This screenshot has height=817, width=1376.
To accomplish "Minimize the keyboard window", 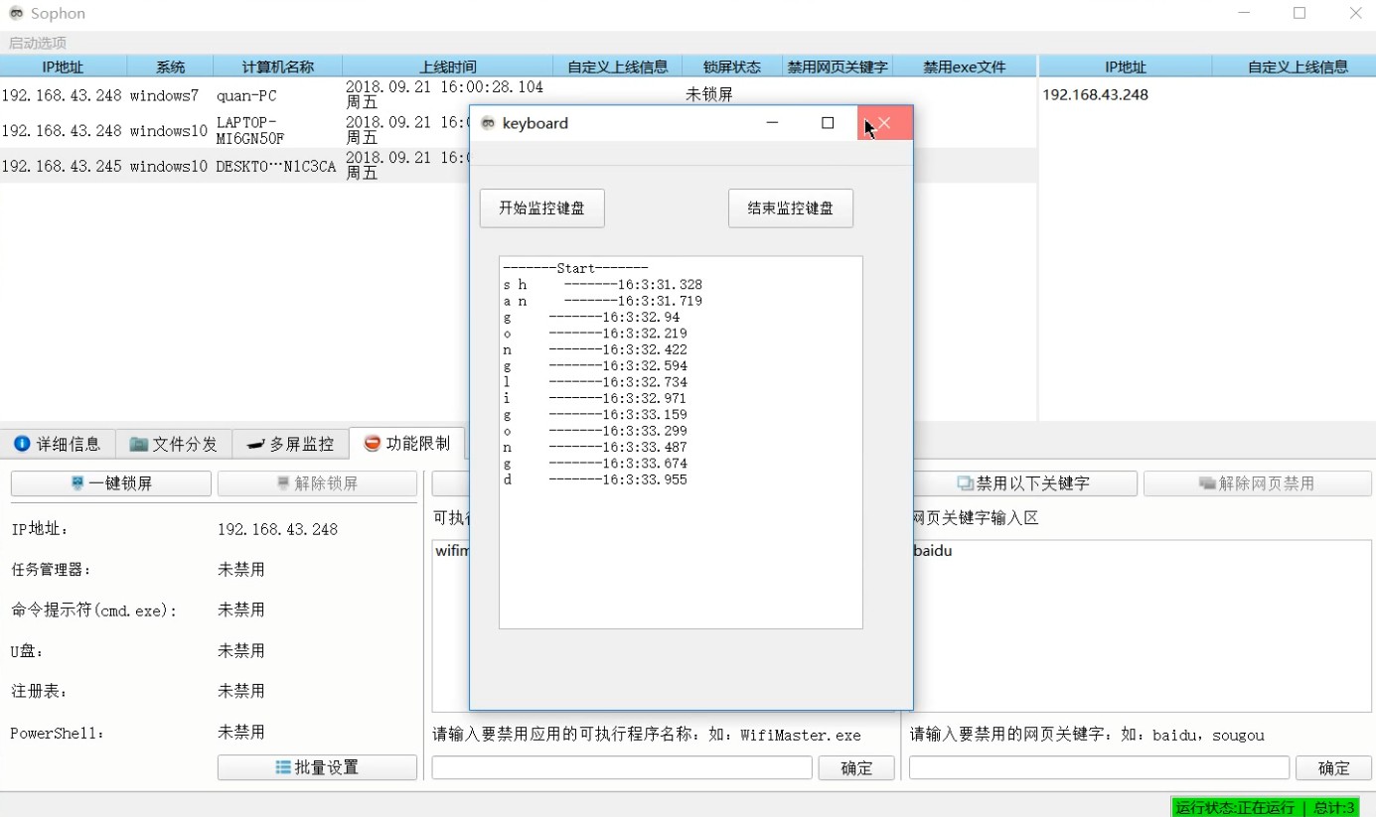I will [773, 123].
